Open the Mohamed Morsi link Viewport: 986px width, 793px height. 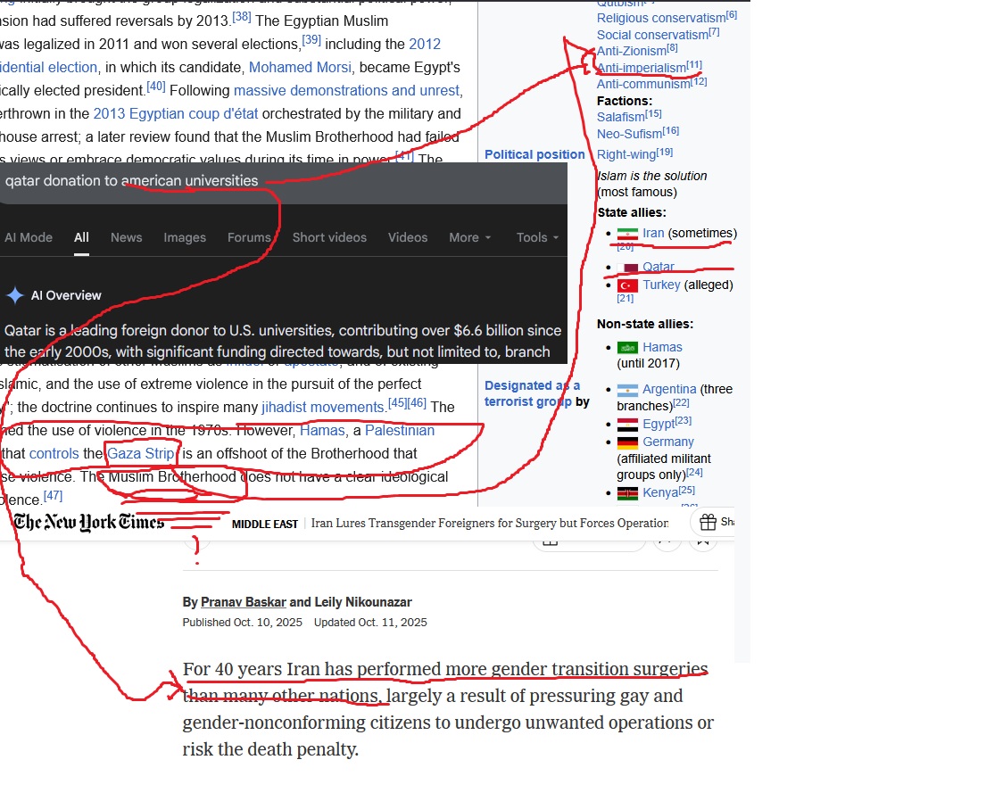[x=300, y=67]
